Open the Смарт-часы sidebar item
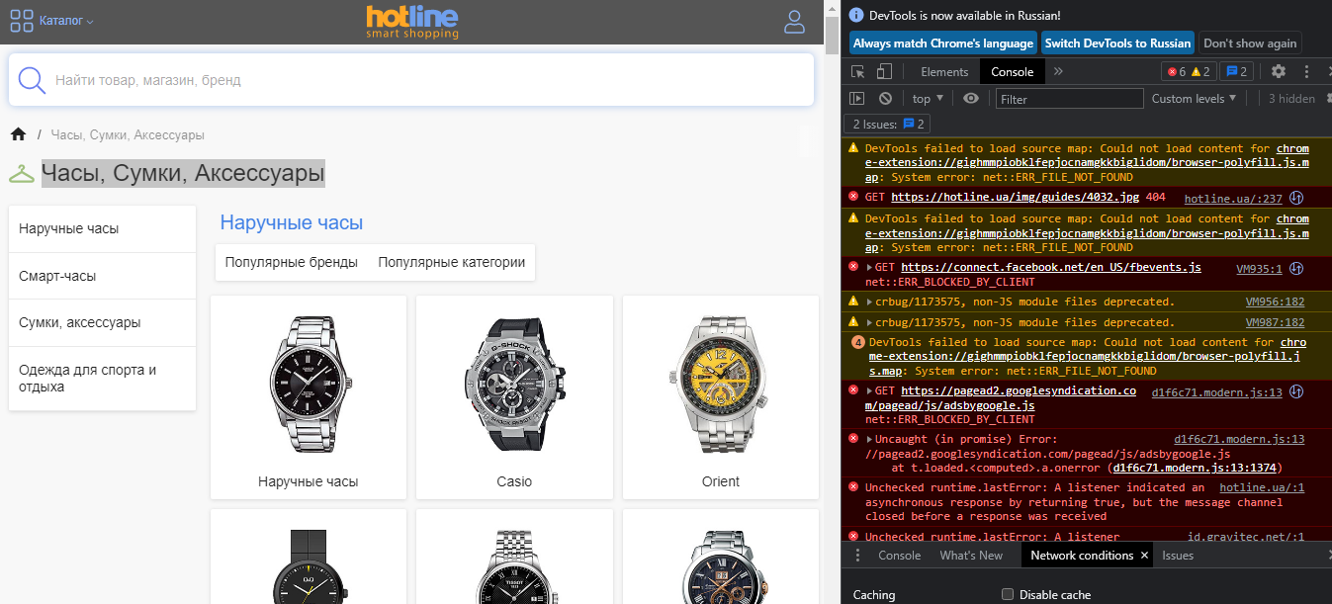 (x=102, y=276)
